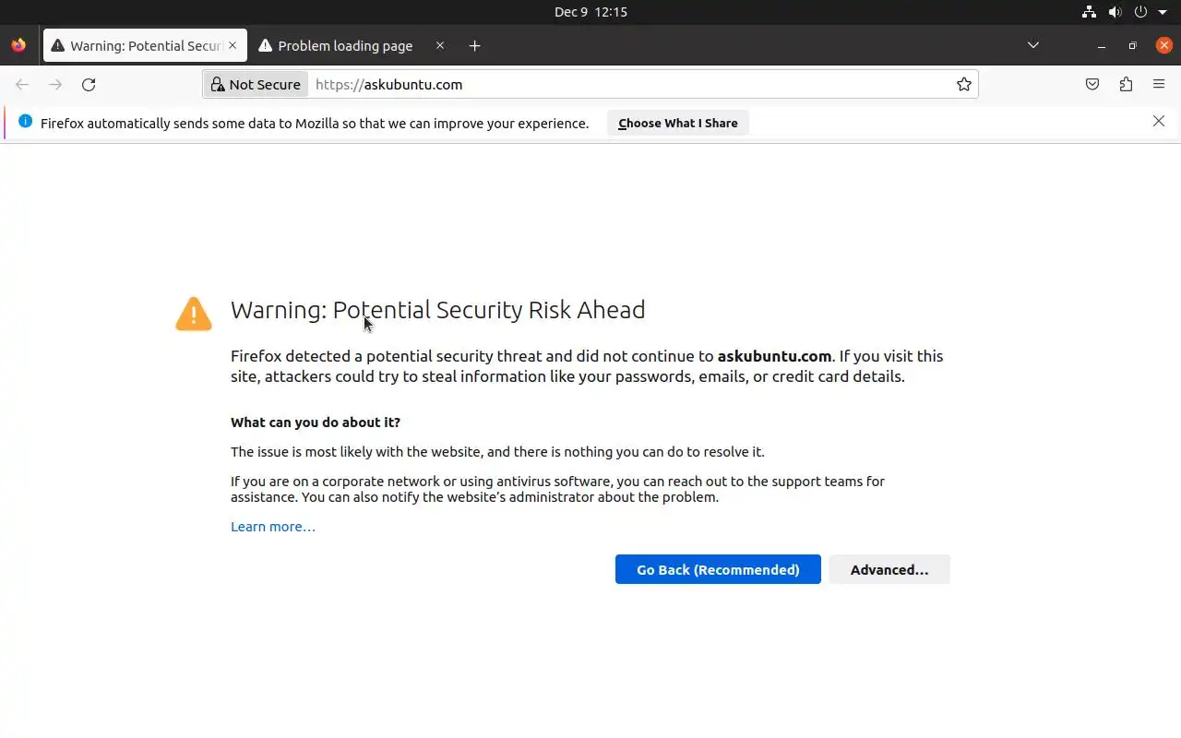Open the volume icon in system tray
The height and width of the screenshot is (738, 1181).
point(1115,12)
